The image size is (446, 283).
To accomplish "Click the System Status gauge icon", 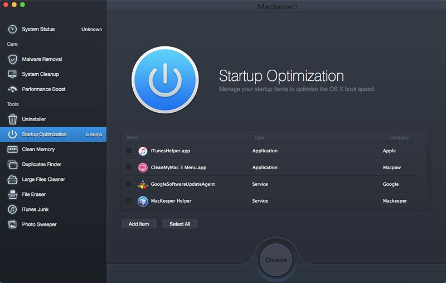I will (12, 29).
